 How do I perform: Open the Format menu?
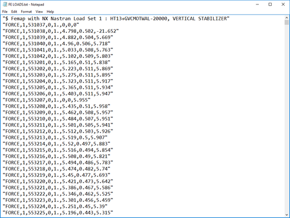[26, 12]
